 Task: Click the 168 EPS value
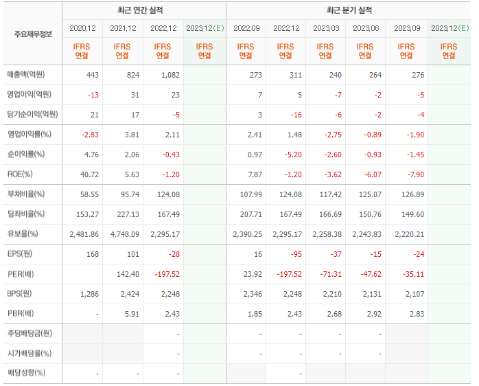93,255
